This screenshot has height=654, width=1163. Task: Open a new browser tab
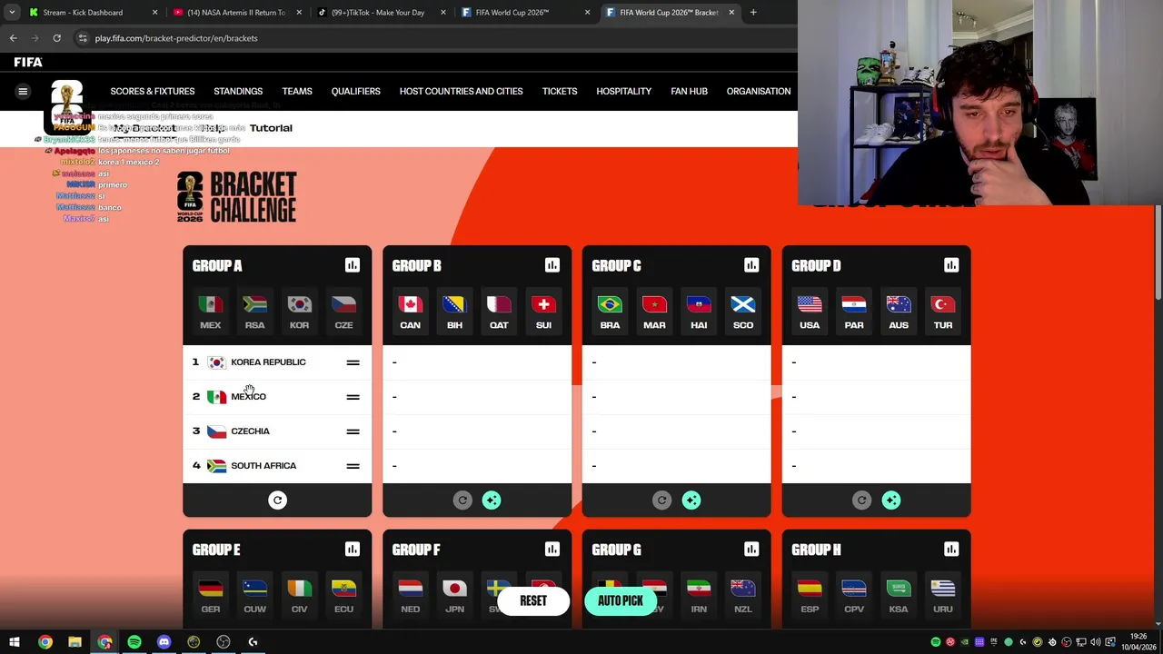[x=753, y=13]
